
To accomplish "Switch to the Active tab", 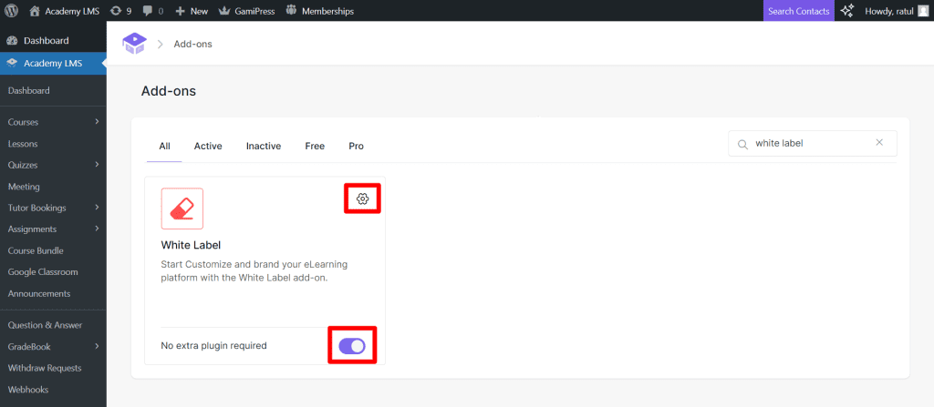I will click(208, 146).
